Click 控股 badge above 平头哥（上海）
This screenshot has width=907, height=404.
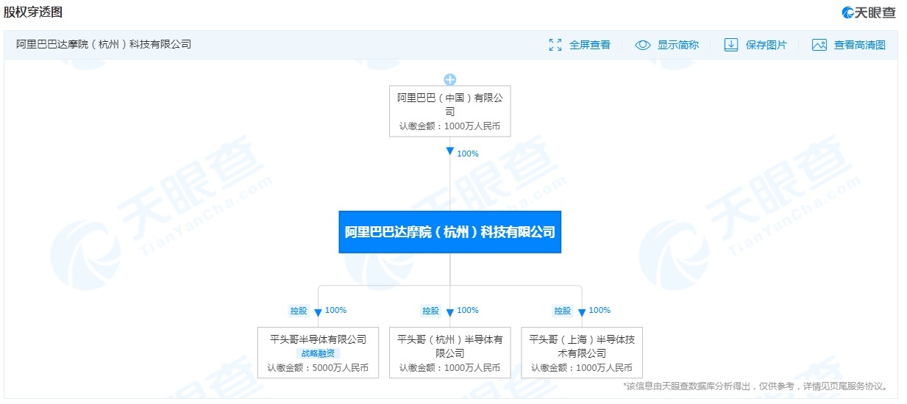pyautogui.click(x=563, y=311)
